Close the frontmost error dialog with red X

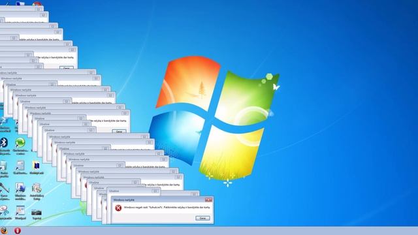pyautogui.click(x=208, y=200)
